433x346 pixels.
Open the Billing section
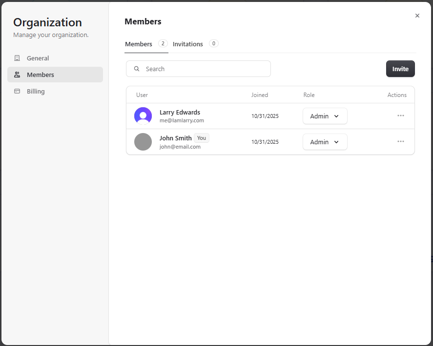[x=55, y=91]
